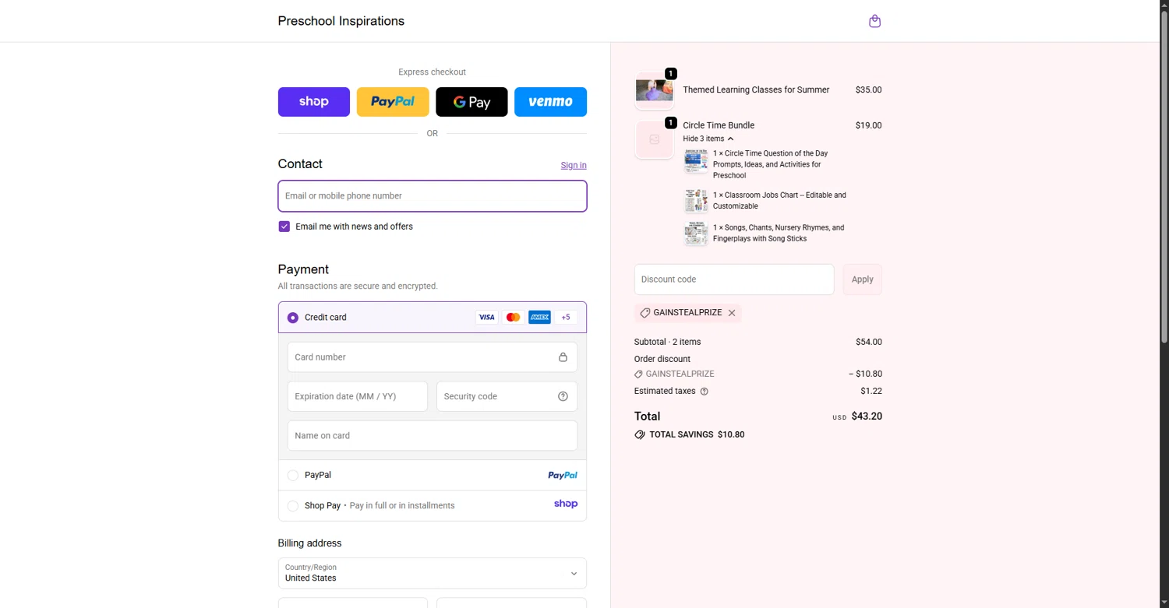Open the Country/Region dropdown
The height and width of the screenshot is (608, 1169).
[433, 573]
